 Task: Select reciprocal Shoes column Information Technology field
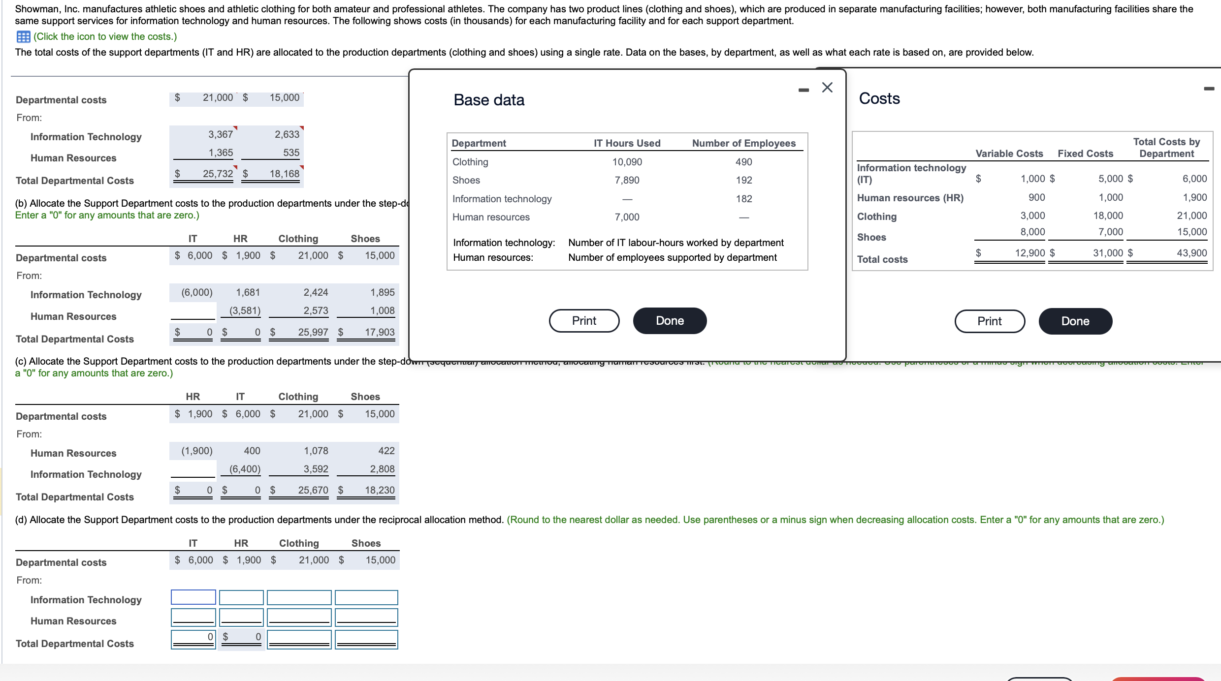(366, 597)
